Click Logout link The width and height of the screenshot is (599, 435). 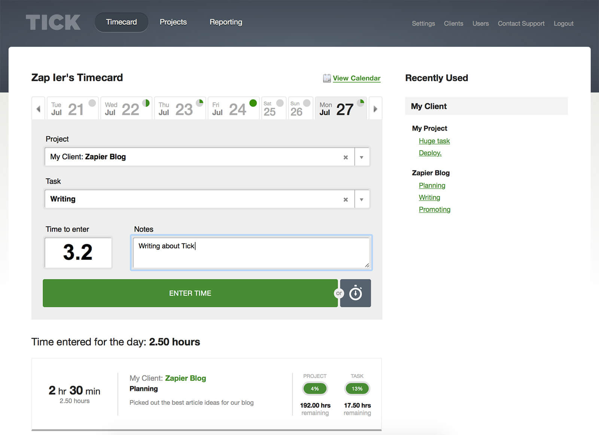563,24
